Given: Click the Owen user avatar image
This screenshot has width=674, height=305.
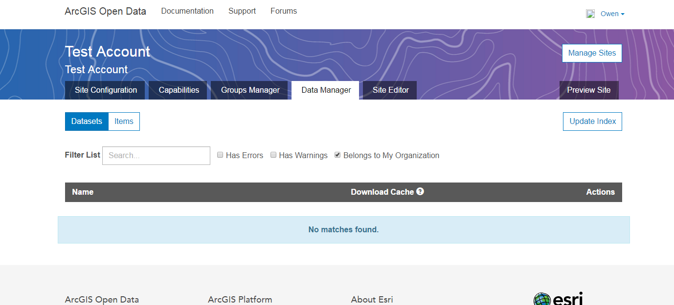Looking at the screenshot, I should [590, 14].
